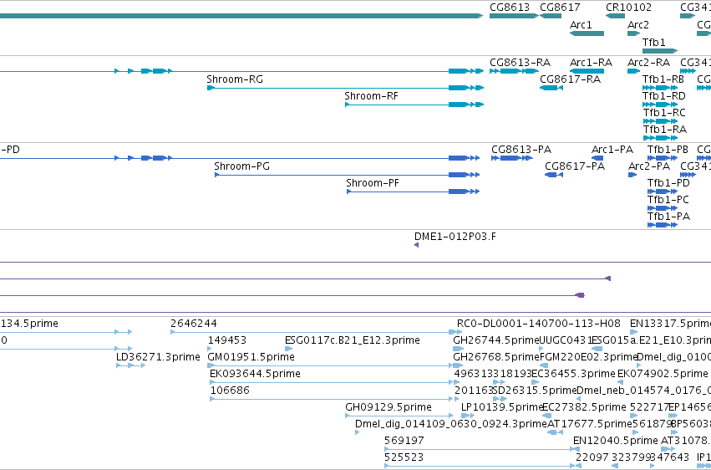The height and width of the screenshot is (470, 711).
Task: Click the CG8617-PA protein label
Action: pos(575,166)
